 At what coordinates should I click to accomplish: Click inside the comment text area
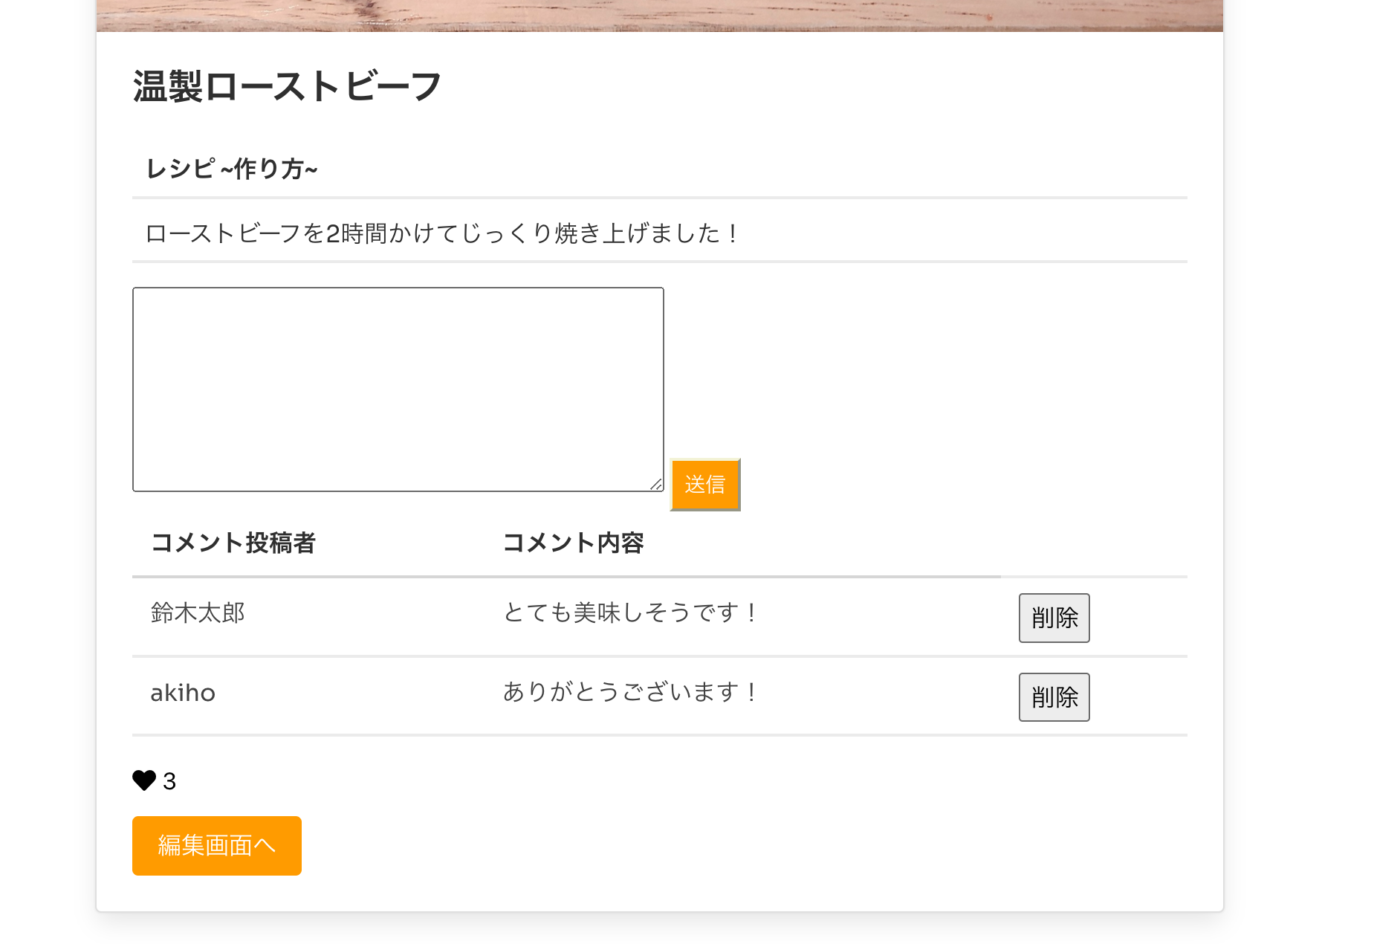tap(398, 387)
